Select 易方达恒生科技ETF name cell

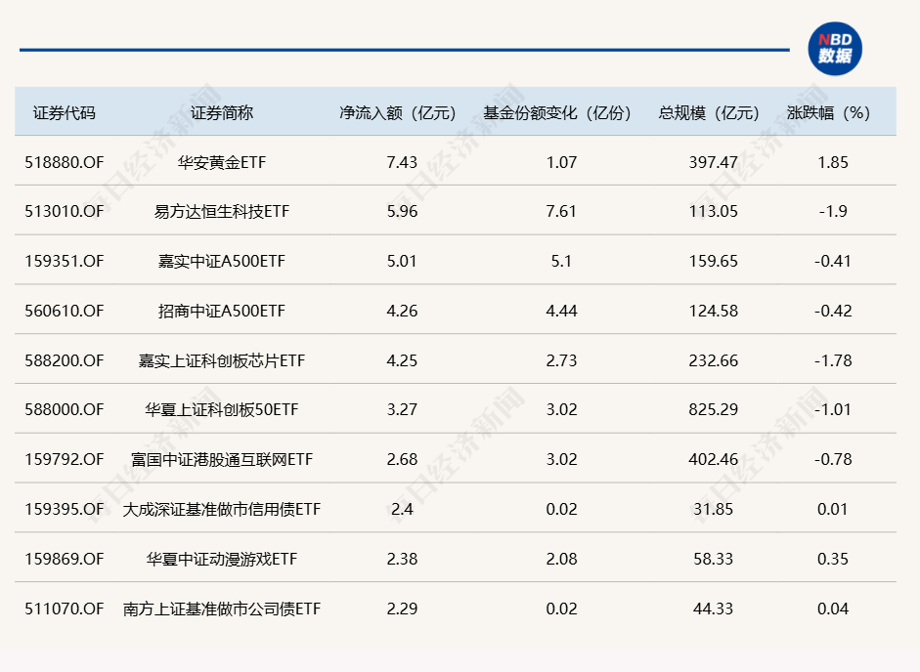point(222,211)
